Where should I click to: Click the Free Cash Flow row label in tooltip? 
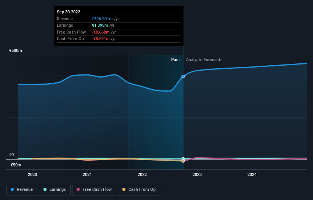(x=71, y=32)
